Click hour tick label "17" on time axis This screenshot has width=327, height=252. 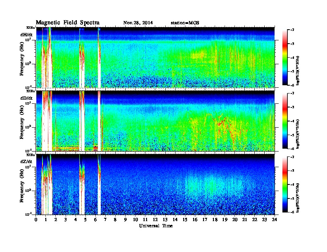click(x=205, y=219)
